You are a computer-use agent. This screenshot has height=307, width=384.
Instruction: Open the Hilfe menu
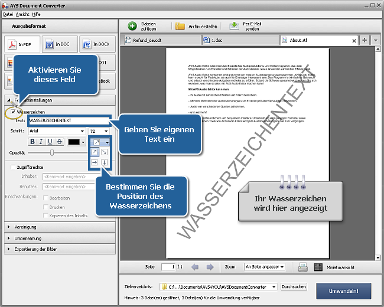(36, 14)
